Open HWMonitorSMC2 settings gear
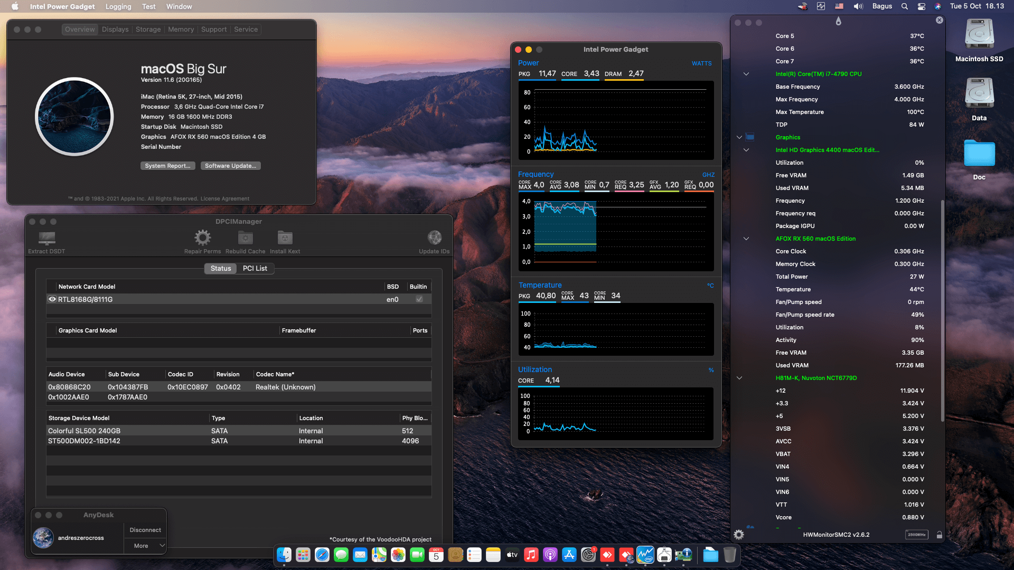 (739, 535)
